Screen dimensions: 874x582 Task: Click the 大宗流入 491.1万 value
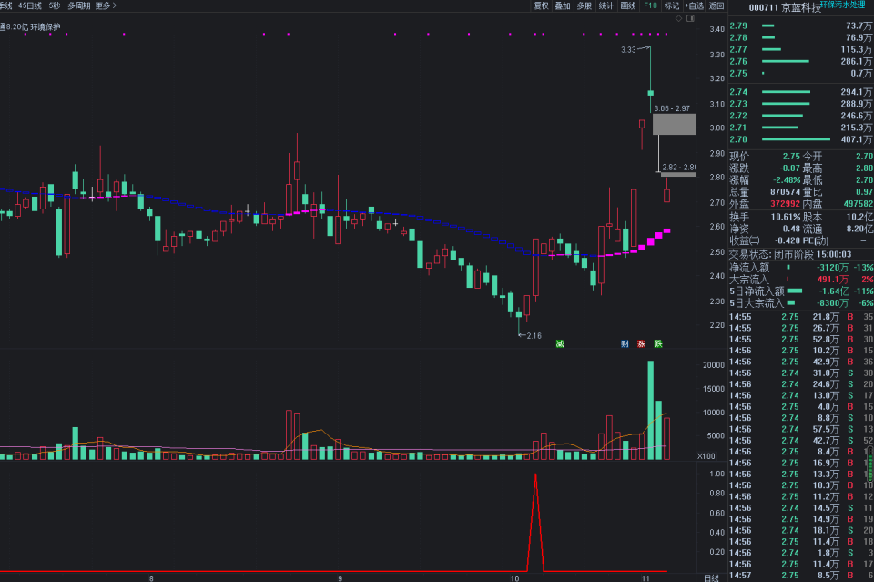pos(833,280)
